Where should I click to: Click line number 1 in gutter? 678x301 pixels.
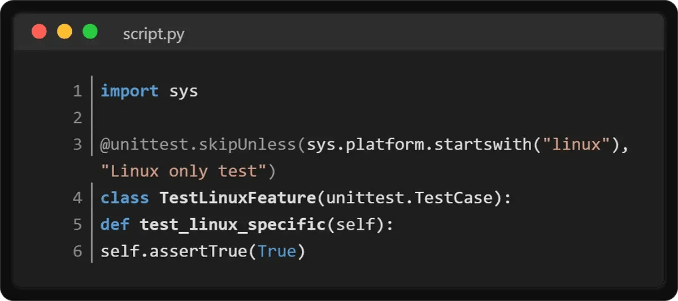(77, 91)
